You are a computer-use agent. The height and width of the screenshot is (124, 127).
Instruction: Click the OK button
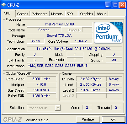pos(114,119)
